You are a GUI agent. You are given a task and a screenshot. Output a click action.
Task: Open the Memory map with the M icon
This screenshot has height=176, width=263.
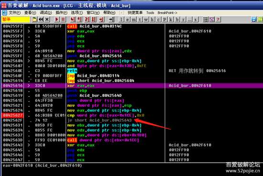coord(134,20)
